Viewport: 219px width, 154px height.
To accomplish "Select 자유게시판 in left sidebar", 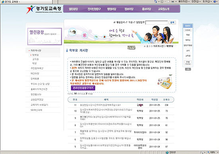I will 36,50.
